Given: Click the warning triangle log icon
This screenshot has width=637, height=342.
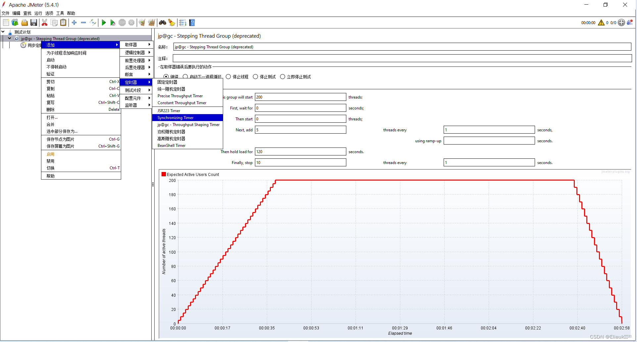Looking at the screenshot, I should [x=601, y=22].
